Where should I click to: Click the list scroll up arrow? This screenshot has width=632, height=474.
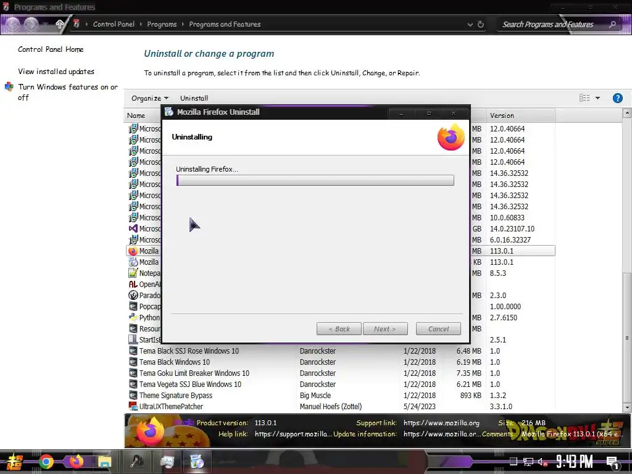(627, 114)
